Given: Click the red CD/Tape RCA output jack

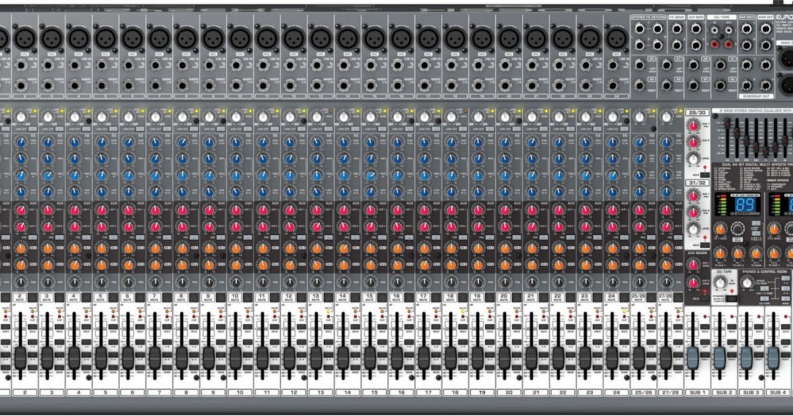Looking at the screenshot, I should click(728, 43).
